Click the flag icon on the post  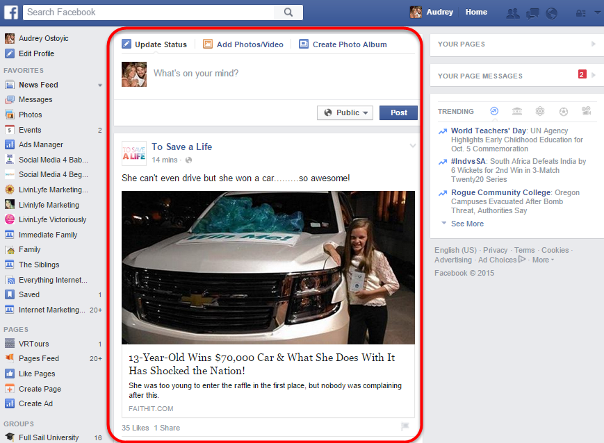coord(405,426)
